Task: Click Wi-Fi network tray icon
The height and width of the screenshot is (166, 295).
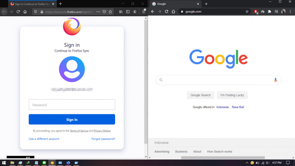Action: (263, 163)
